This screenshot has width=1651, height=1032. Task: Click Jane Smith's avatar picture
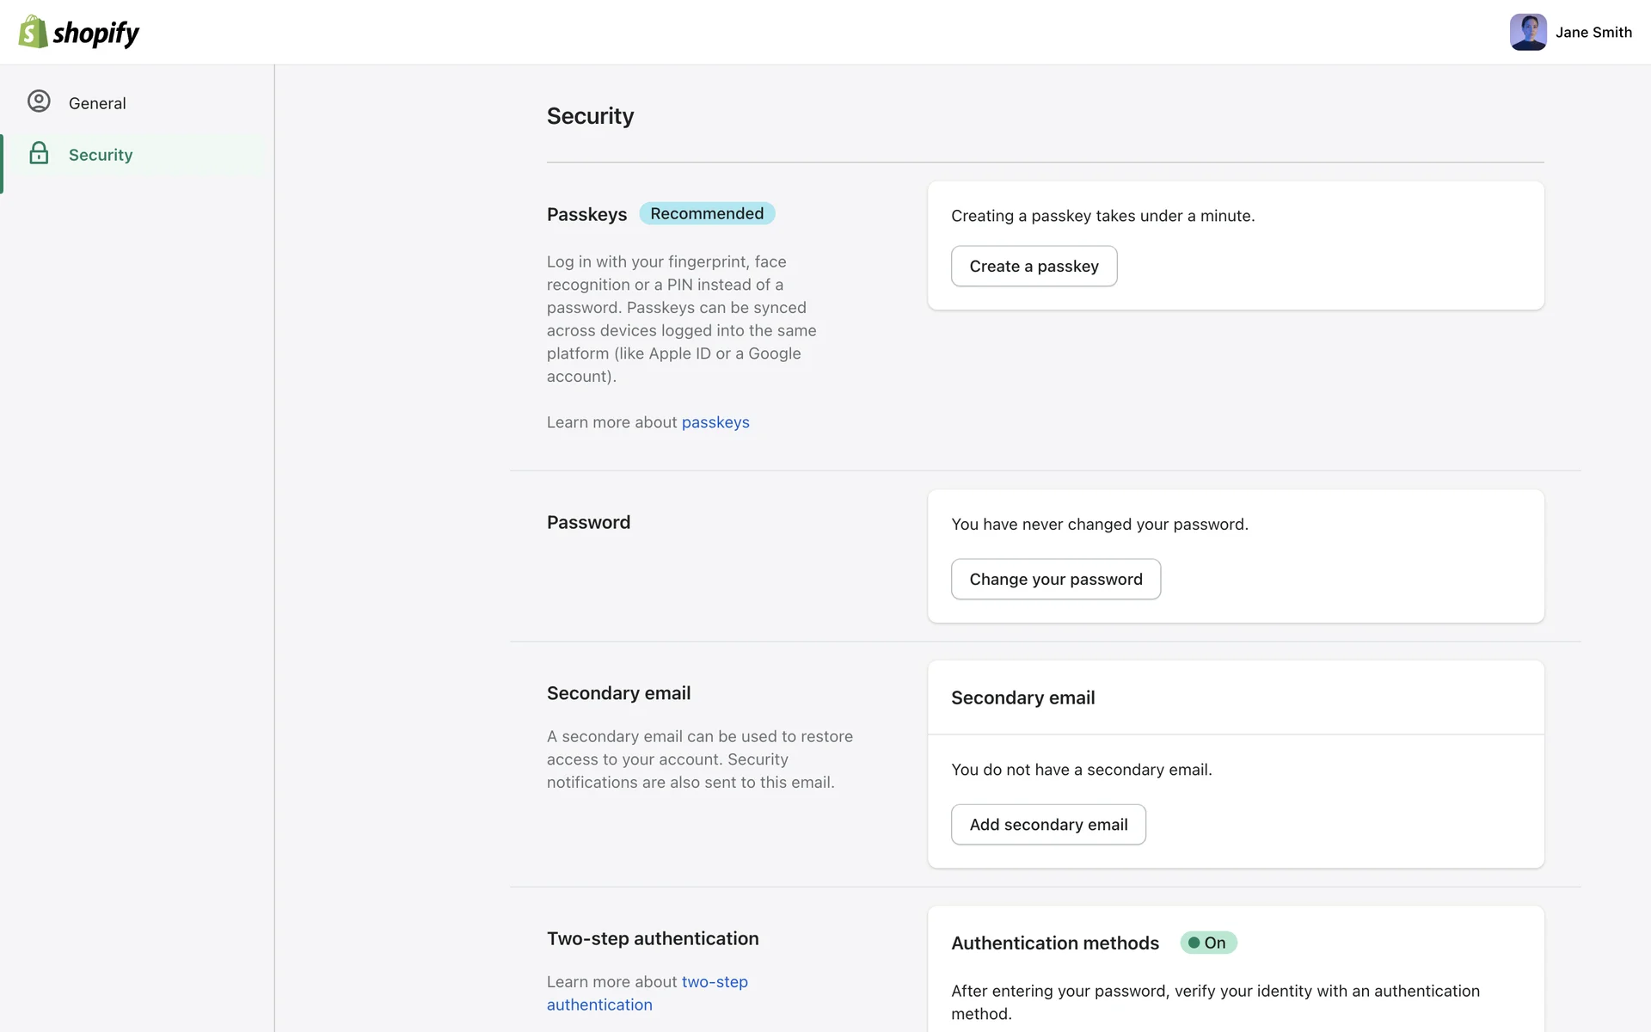pos(1527,32)
